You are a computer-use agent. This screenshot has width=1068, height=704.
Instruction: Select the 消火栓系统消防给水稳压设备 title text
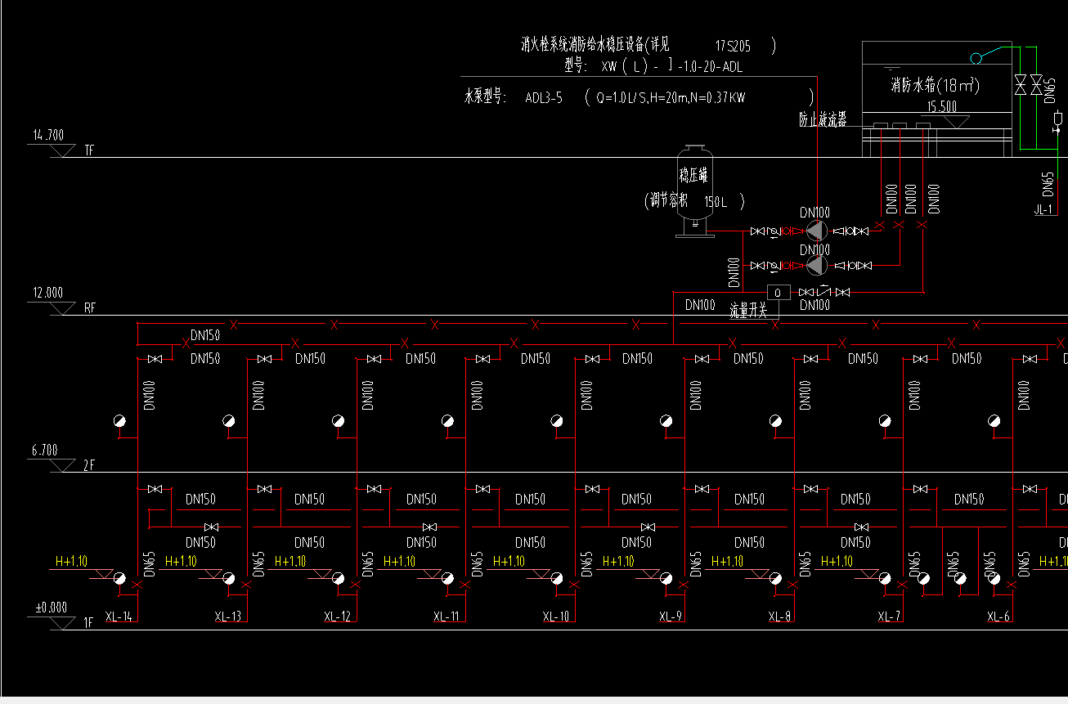tap(584, 44)
